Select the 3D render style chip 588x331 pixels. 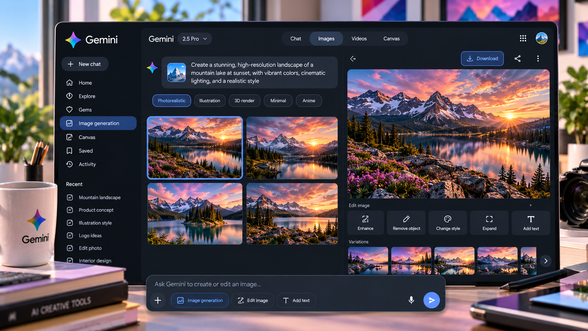click(244, 101)
